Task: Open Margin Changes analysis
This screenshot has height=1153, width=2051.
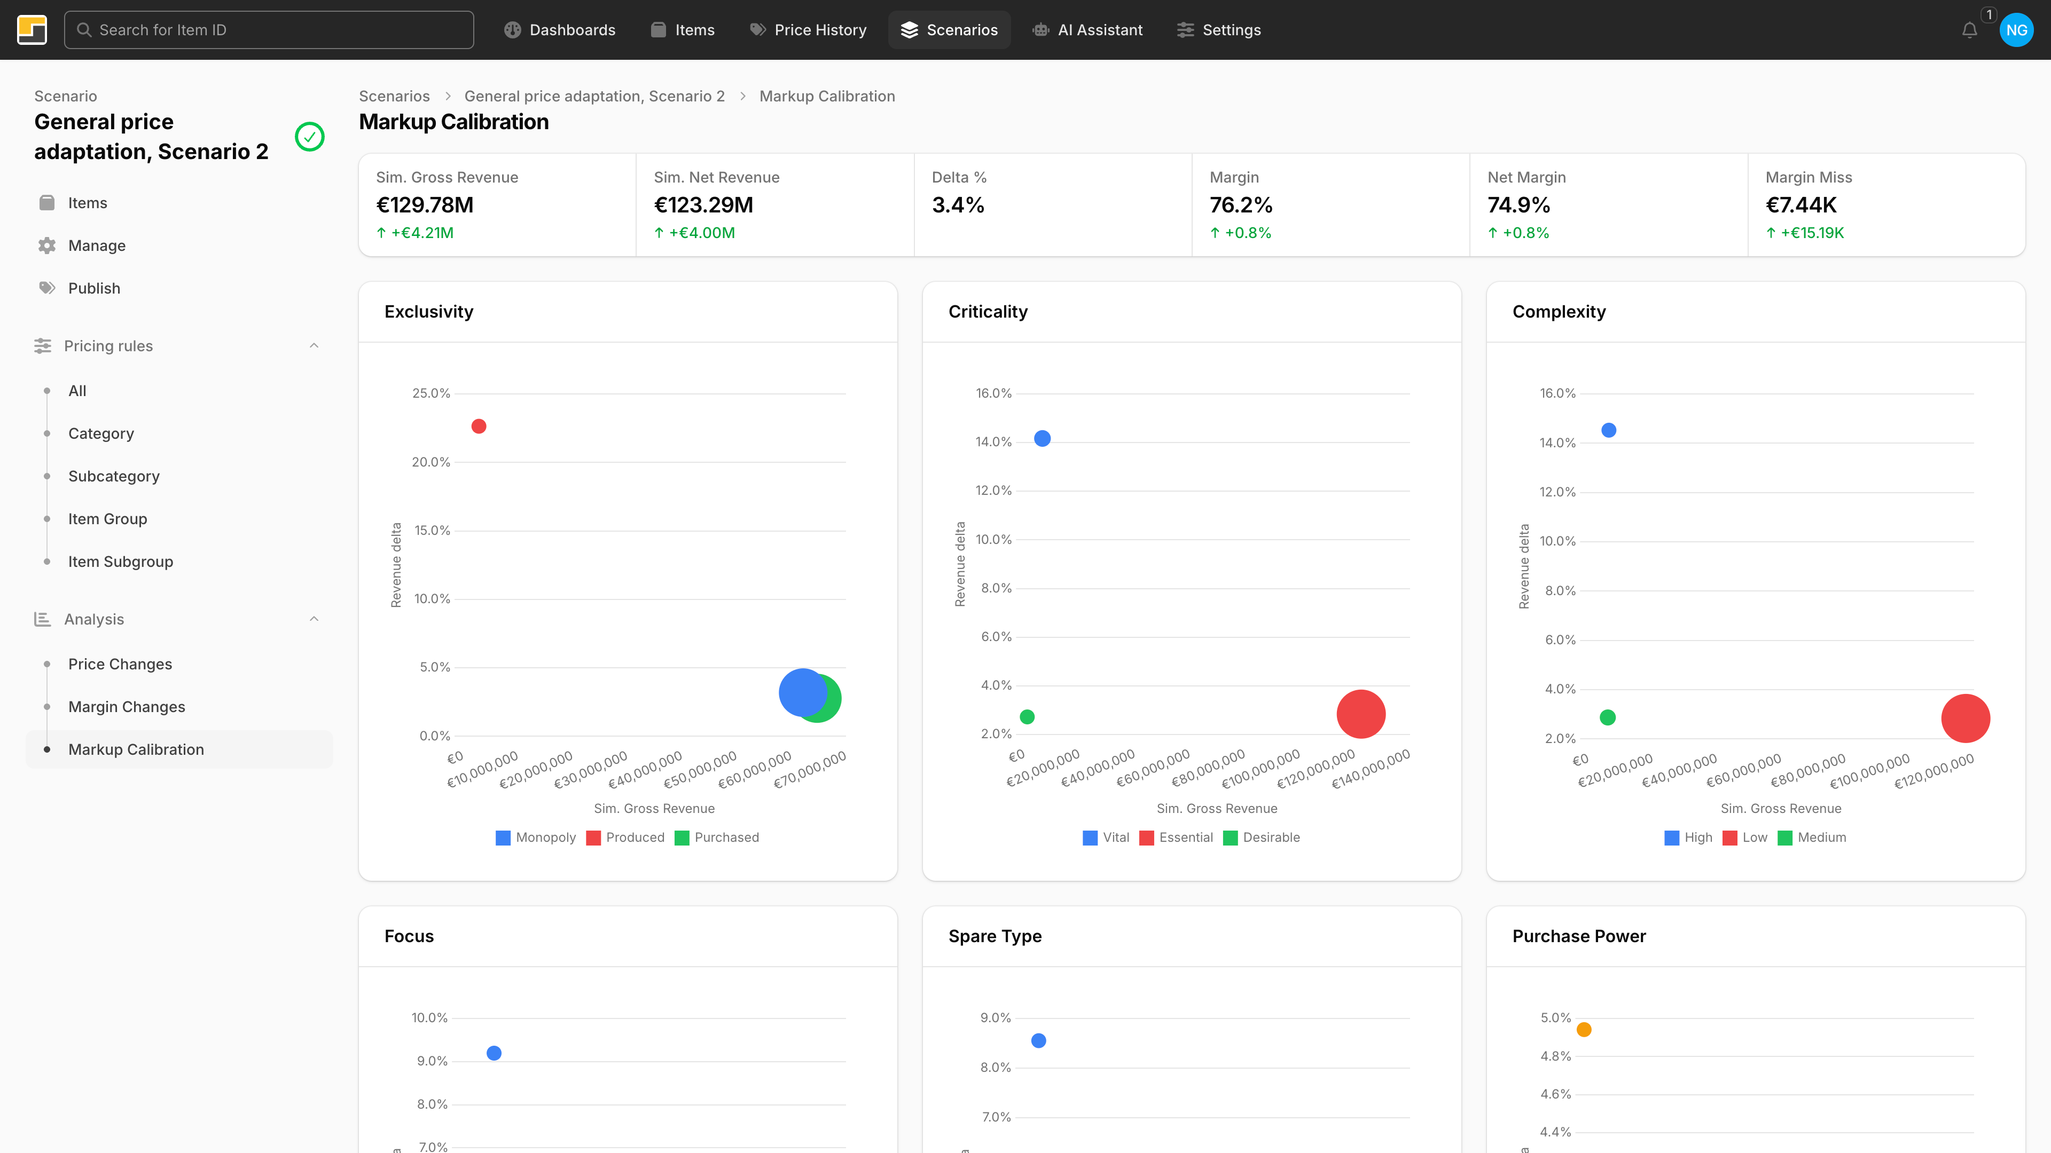Action: 126,706
